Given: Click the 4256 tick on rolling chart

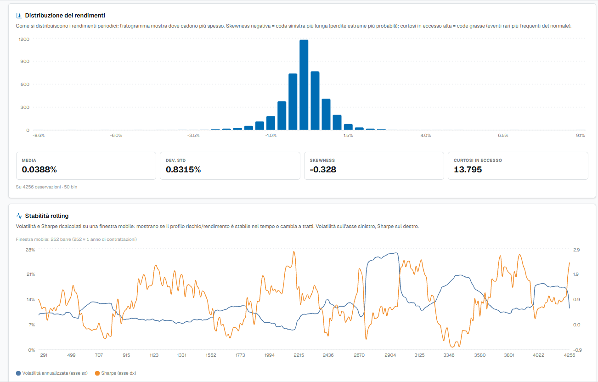Looking at the screenshot, I should click(570, 355).
